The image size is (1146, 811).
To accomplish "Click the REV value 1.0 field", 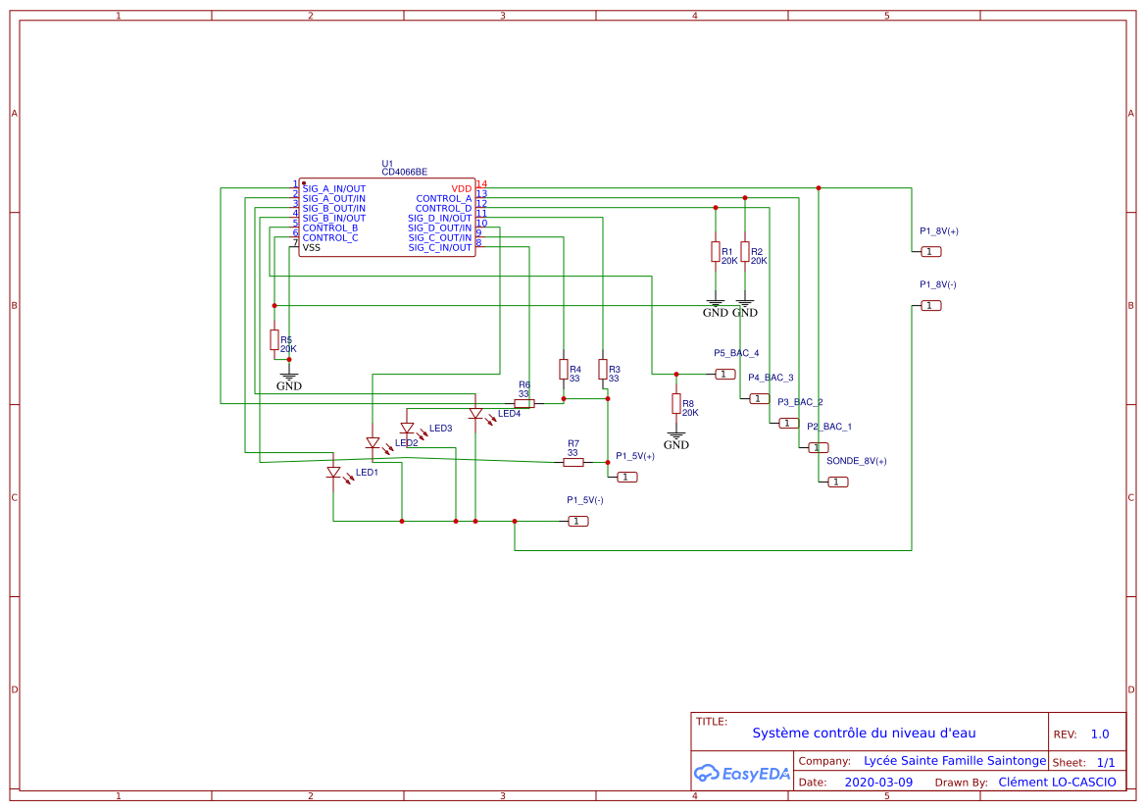I will pyautogui.click(x=1099, y=732).
